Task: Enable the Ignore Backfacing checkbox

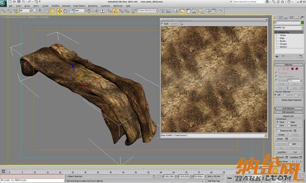Action: coord(276,77)
